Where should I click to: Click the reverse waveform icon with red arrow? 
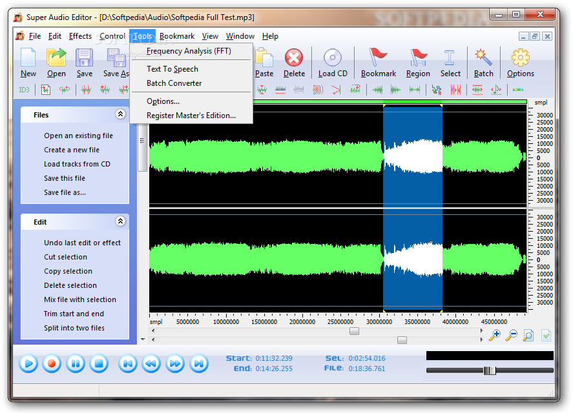click(355, 90)
